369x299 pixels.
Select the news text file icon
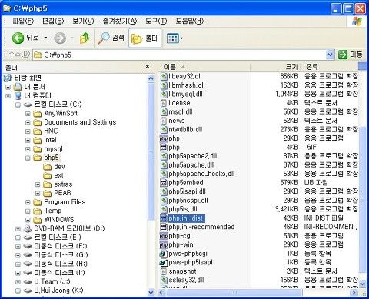click(x=164, y=121)
